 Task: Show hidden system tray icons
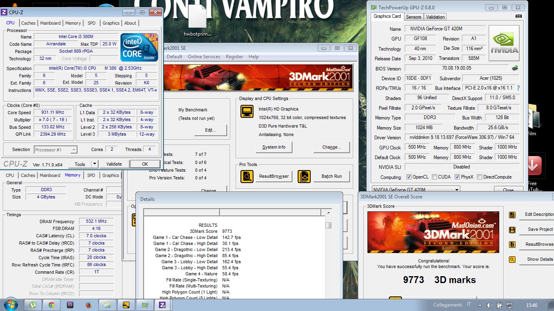[x=481, y=305]
